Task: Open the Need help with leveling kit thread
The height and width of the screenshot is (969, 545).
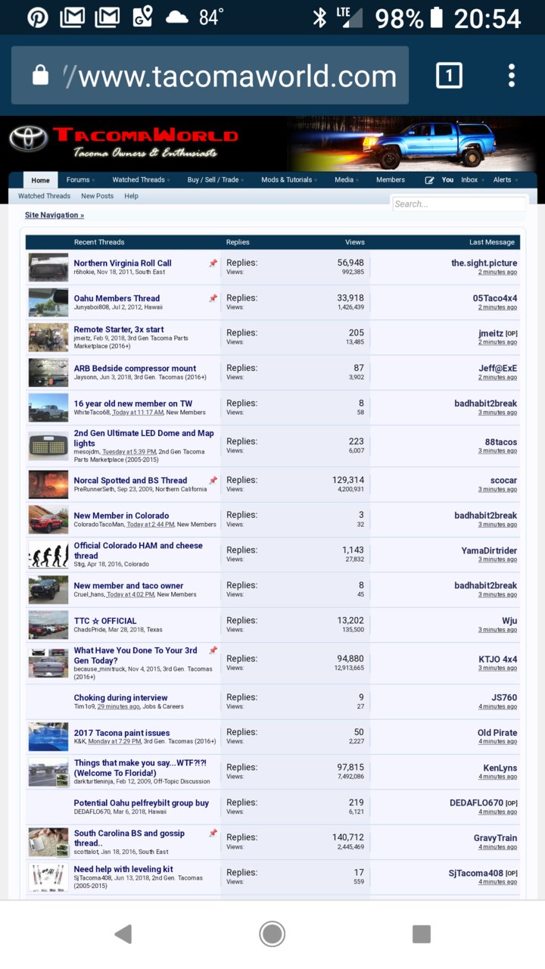Action: (123, 869)
